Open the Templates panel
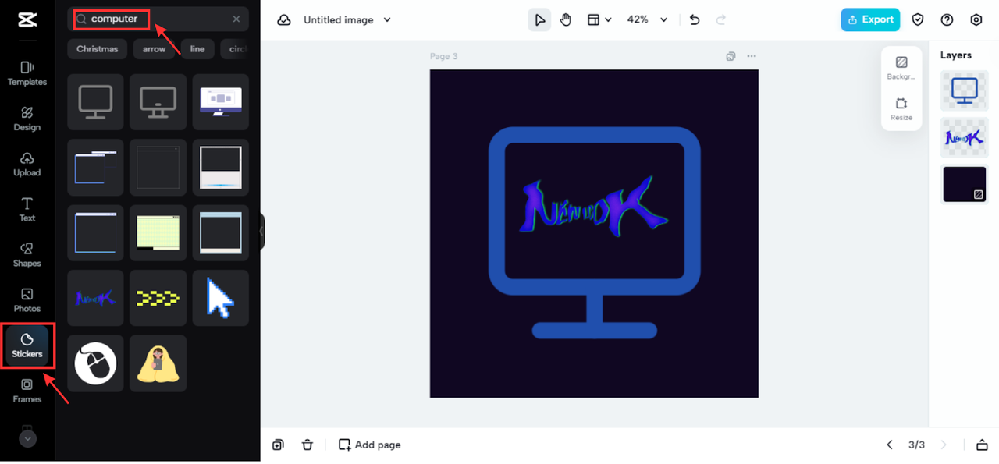This screenshot has width=999, height=464. [27, 73]
